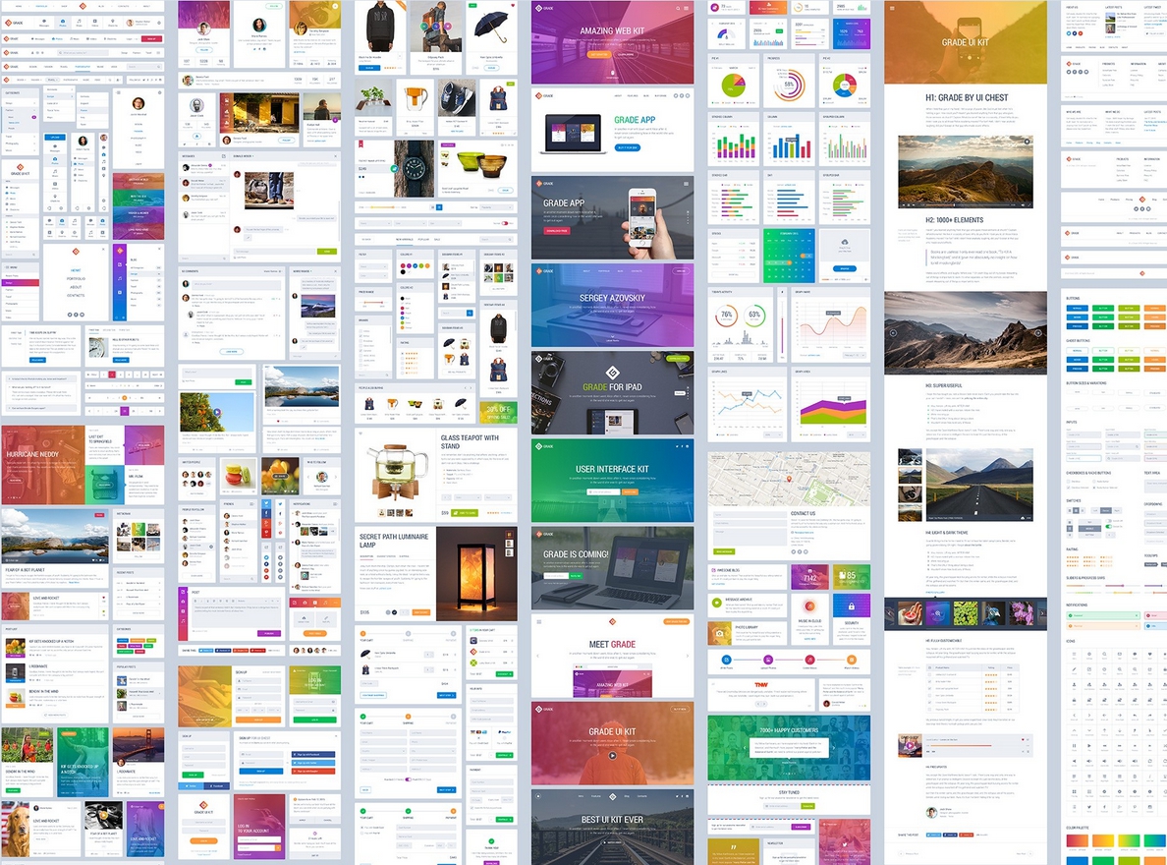Screen dimensions: 1167x865
Task: Click Listen Music red step icon
Action: click(x=809, y=660)
